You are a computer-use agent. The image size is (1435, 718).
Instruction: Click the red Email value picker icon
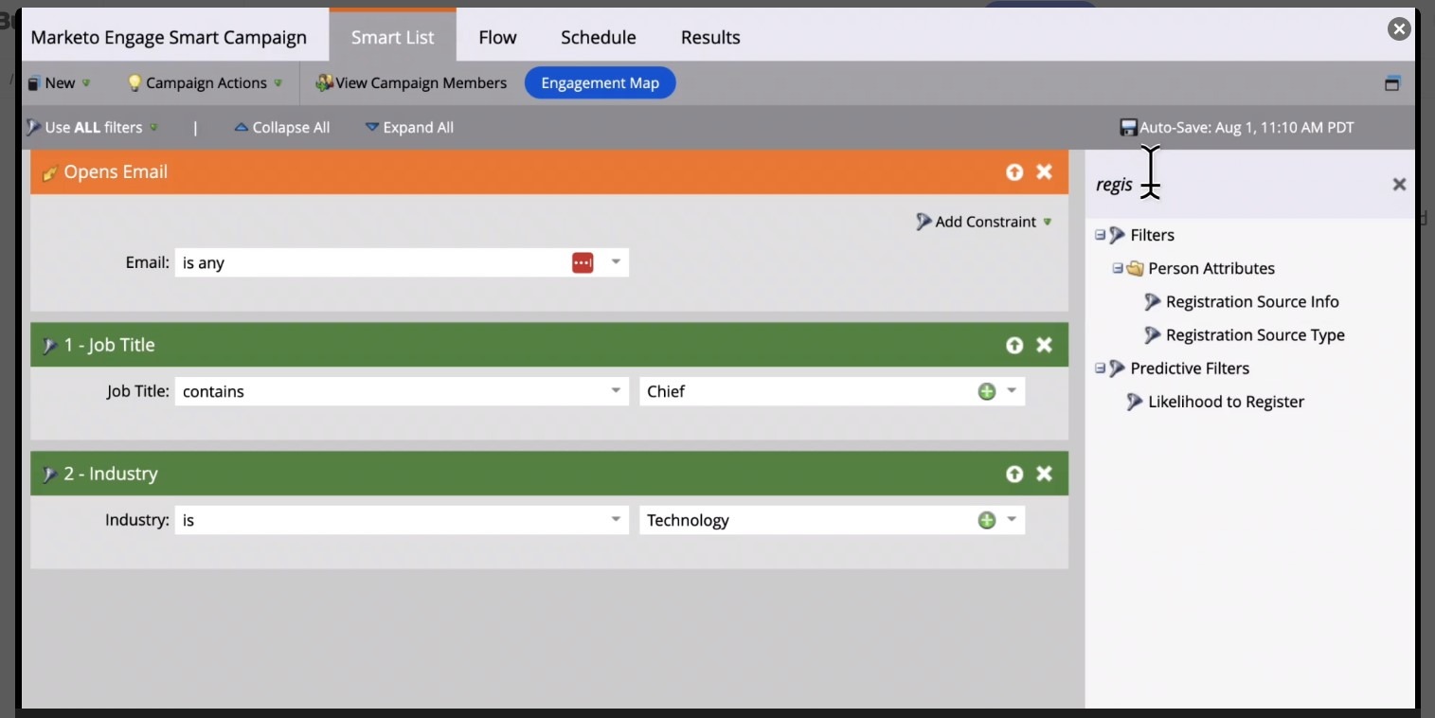point(583,262)
